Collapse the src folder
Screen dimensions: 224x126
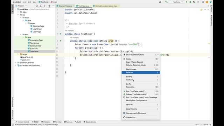[x=18, y=15]
